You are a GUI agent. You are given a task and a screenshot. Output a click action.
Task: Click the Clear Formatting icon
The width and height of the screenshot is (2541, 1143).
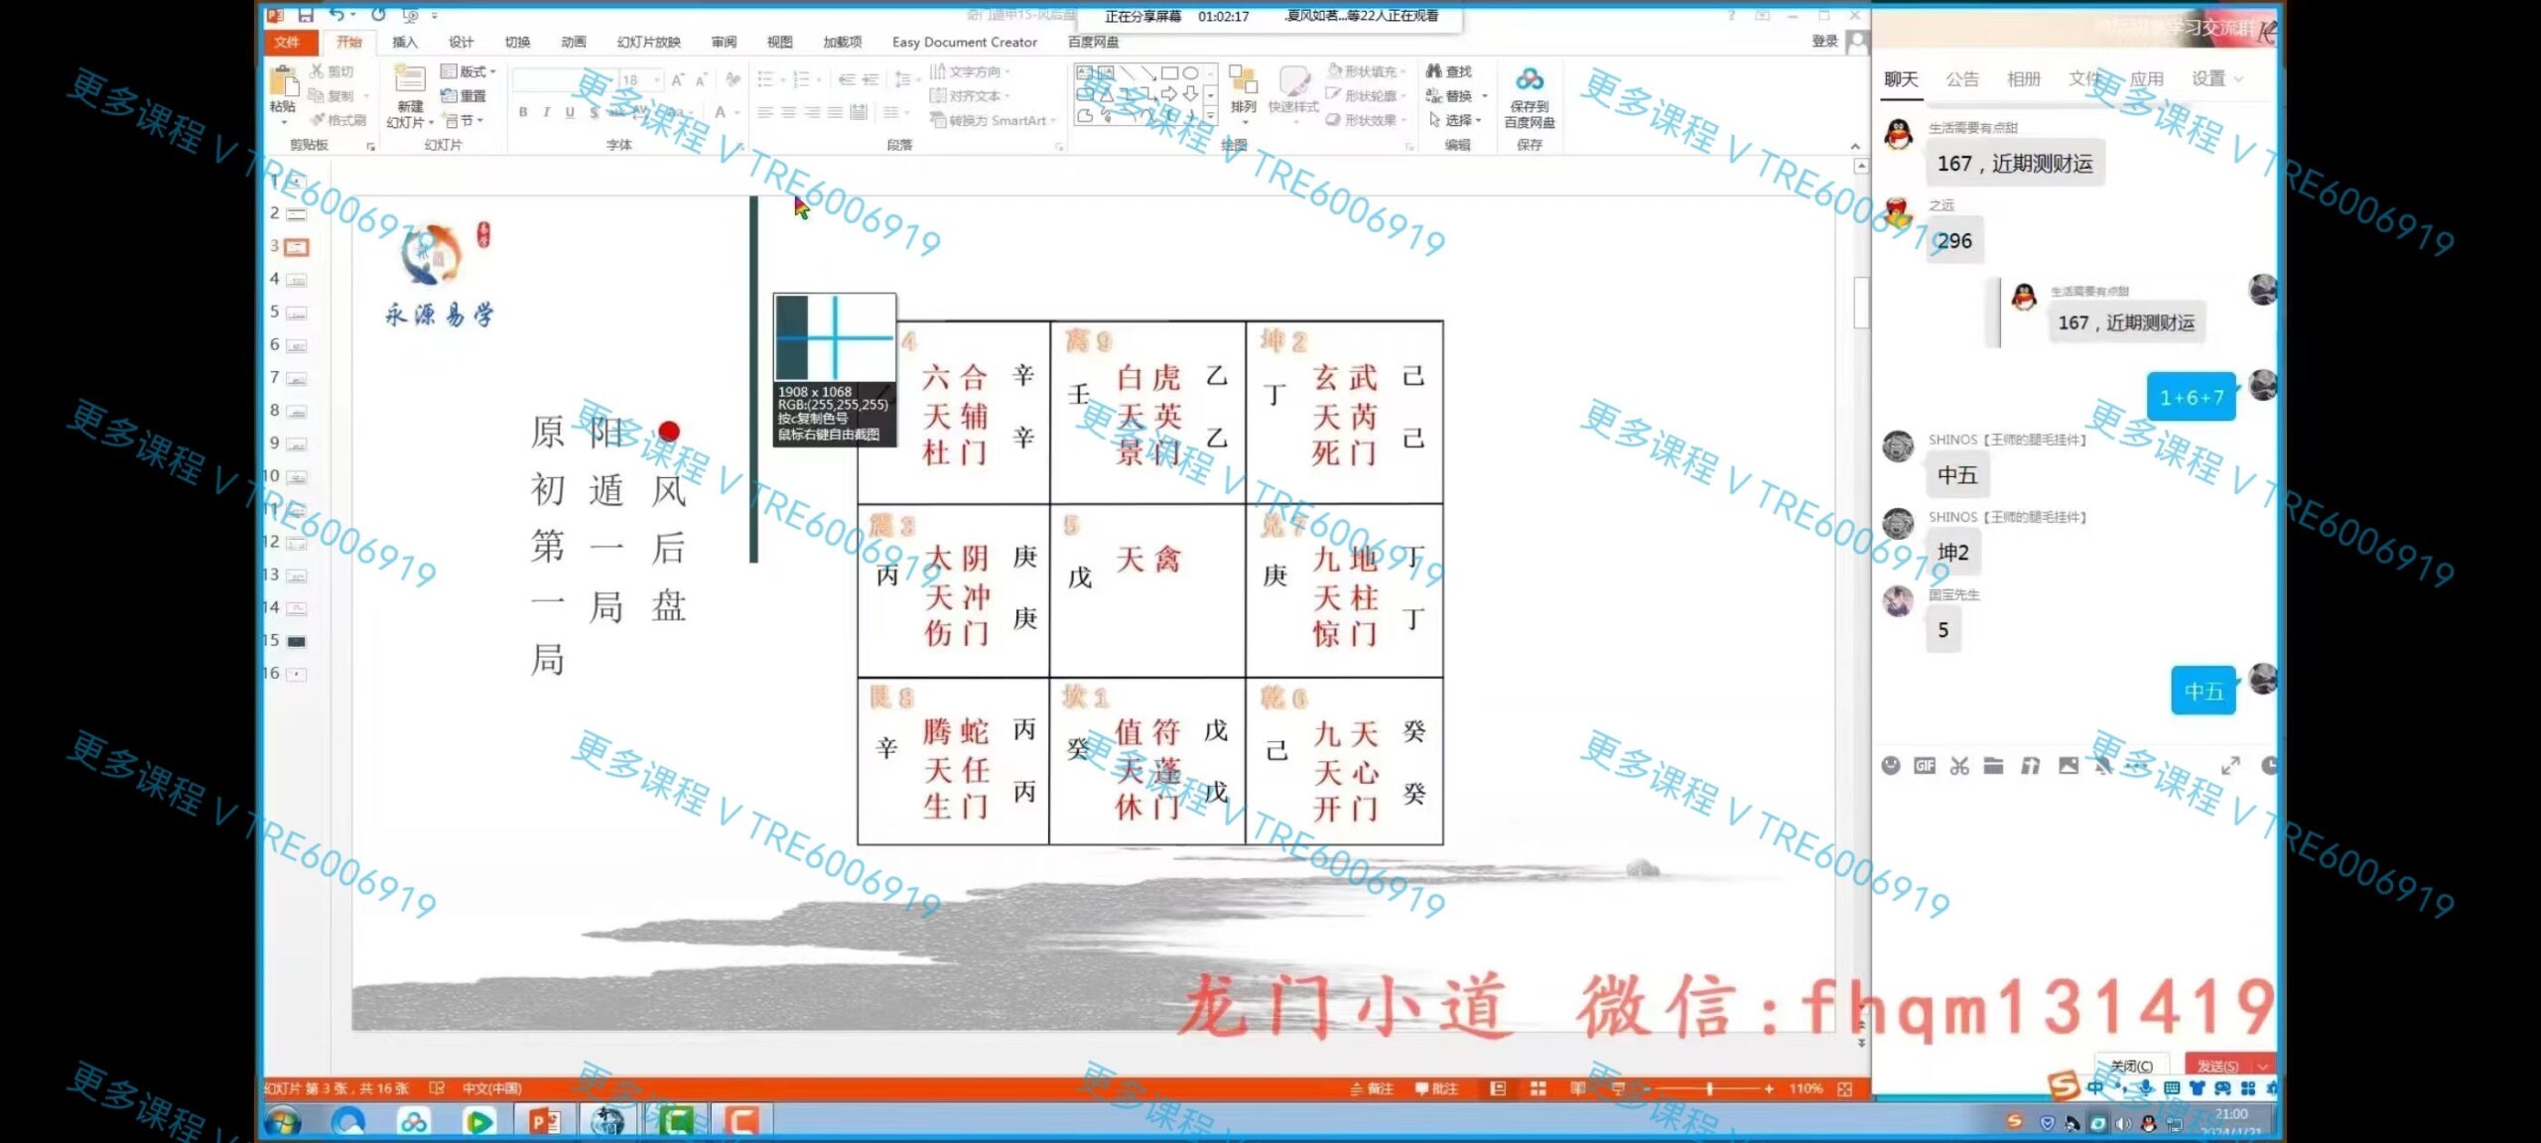pos(733,80)
